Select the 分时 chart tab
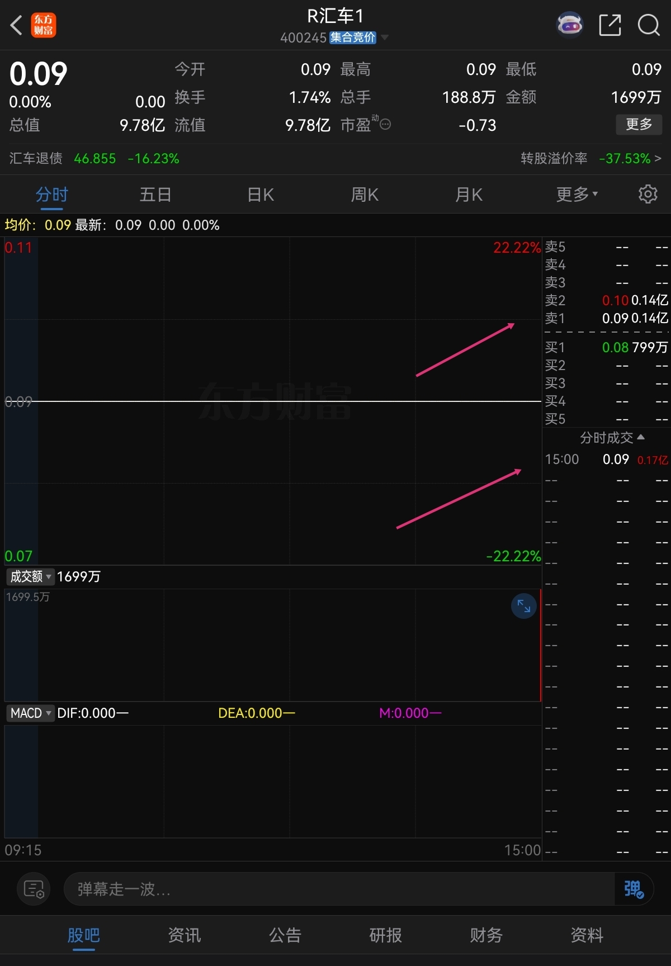The image size is (671, 966). pos(51,195)
